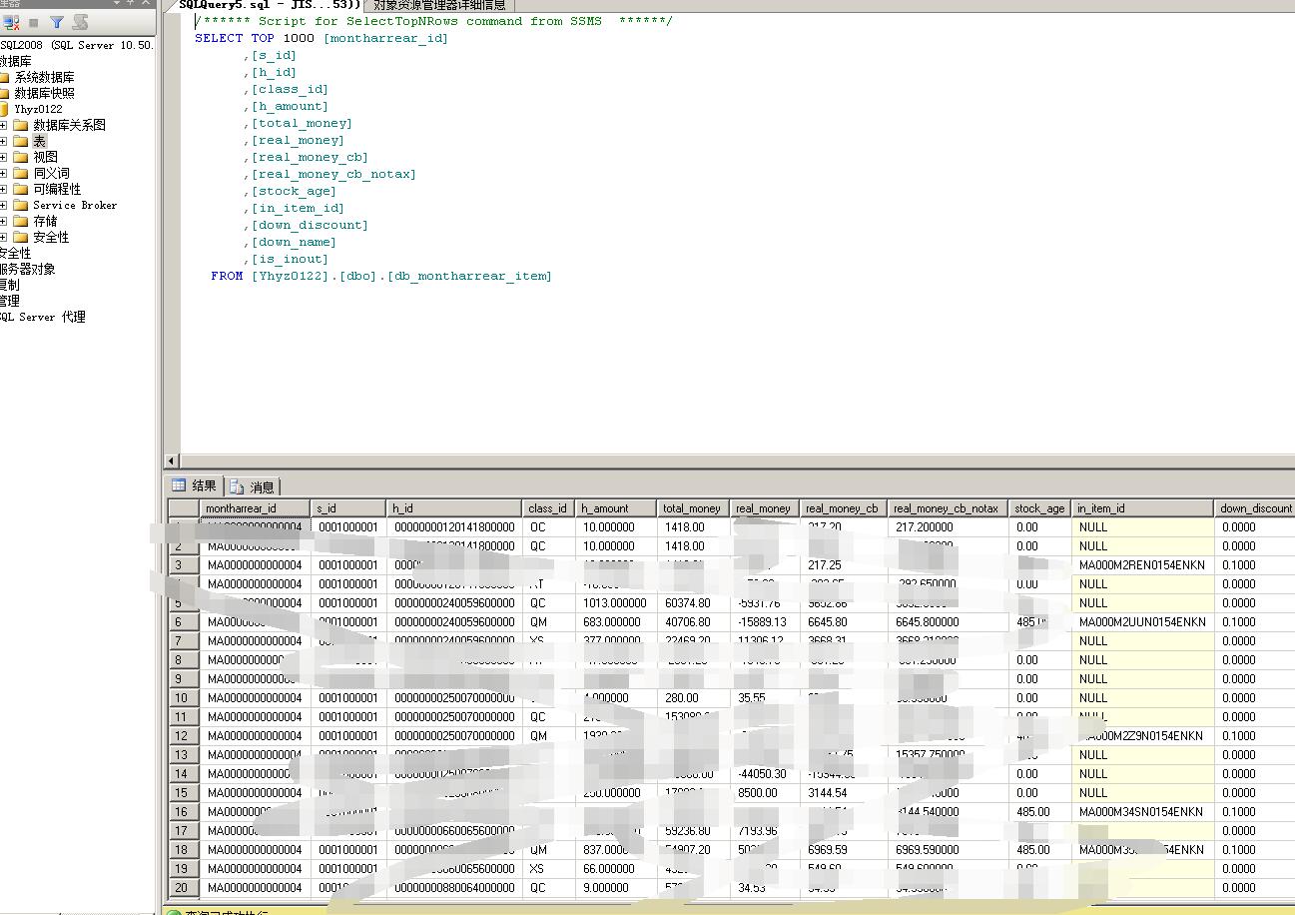Click the in_item_id column header
The width and height of the screenshot is (1295, 915).
tap(1143, 508)
